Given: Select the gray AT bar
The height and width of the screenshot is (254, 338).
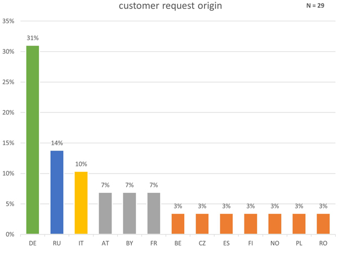Looking at the screenshot, I should point(105,214).
